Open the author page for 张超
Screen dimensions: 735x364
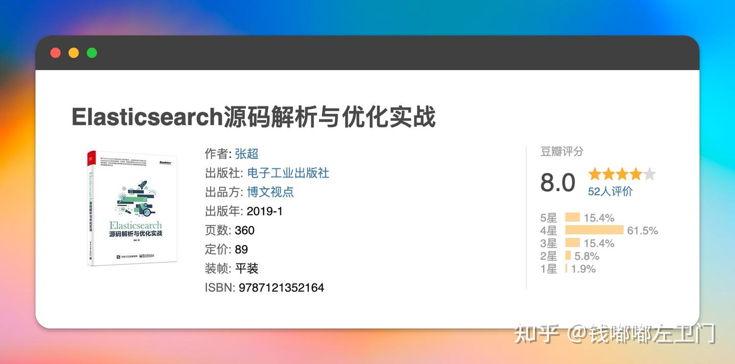246,154
